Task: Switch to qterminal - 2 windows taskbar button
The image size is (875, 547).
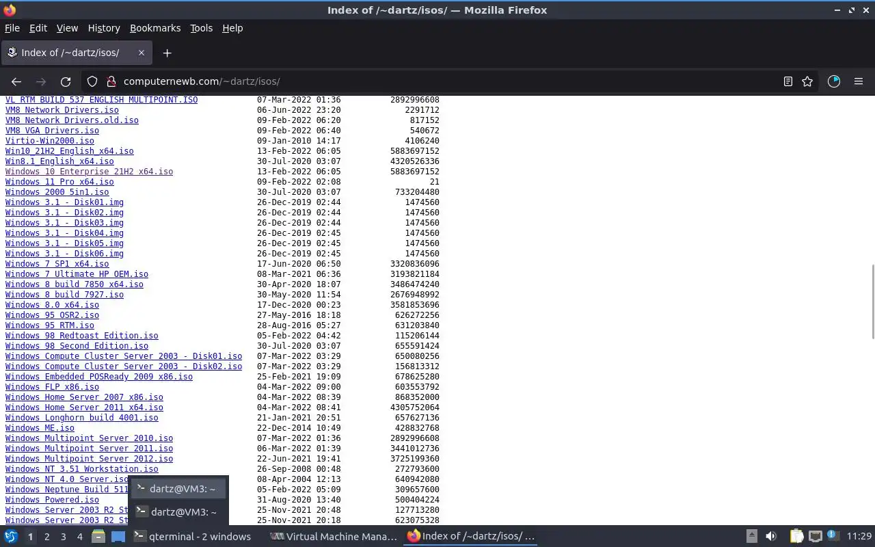Action: [193, 537]
